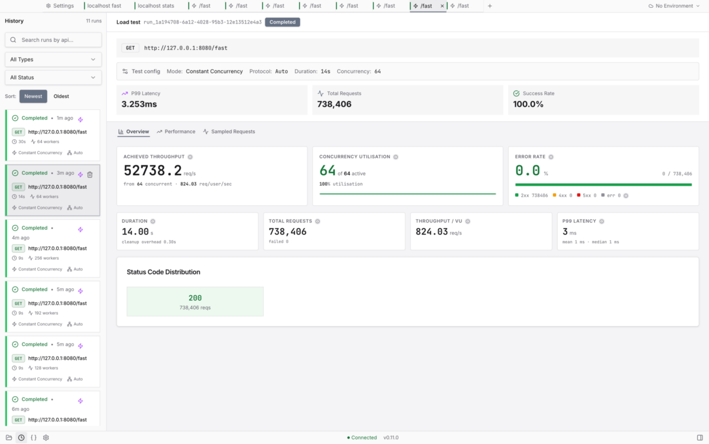Screen dimensions: 709x444
Task: Click the request URL http://127.0.0.1:8080/fast in header
Action: click(186, 48)
